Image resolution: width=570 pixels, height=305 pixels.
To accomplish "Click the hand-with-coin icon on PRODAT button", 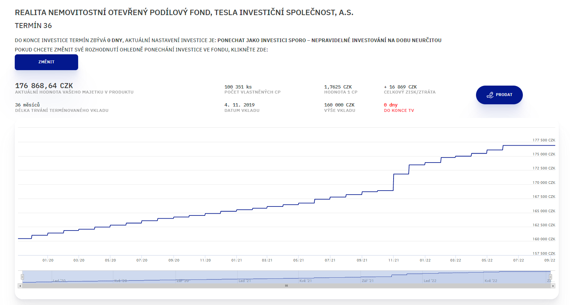I will click(x=490, y=95).
